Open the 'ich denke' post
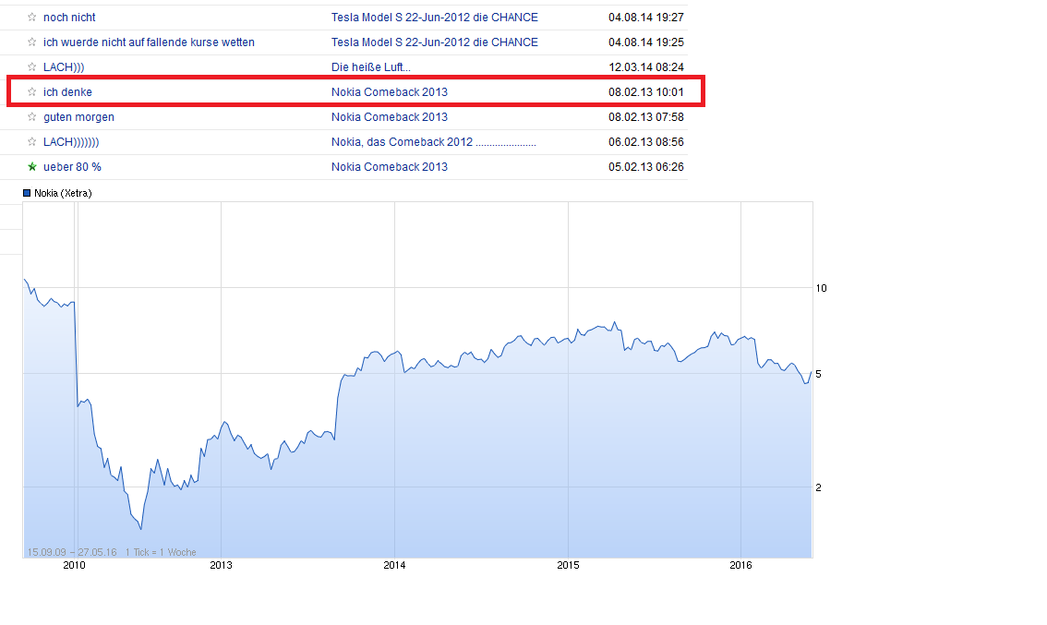Image resolution: width=1047 pixels, height=625 pixels. [x=67, y=92]
